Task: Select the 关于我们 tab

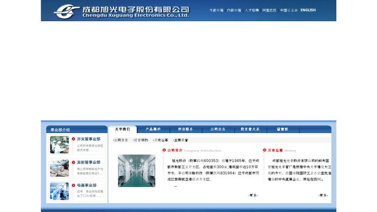Action: click(123, 130)
